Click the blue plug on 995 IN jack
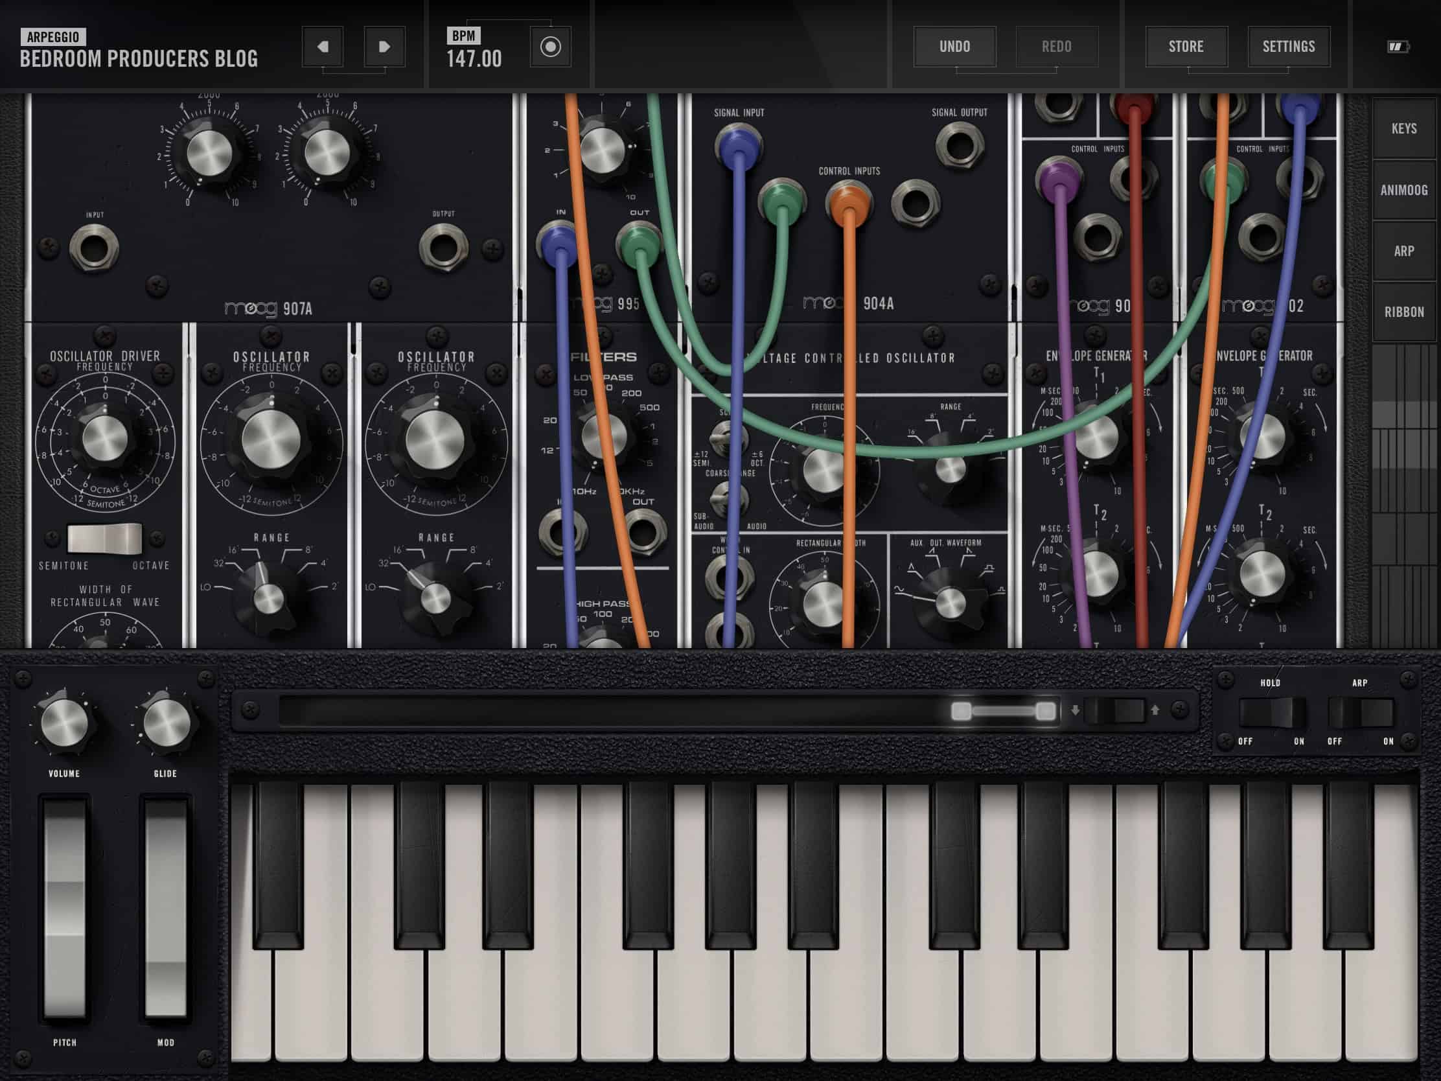The width and height of the screenshot is (1441, 1081). [559, 244]
